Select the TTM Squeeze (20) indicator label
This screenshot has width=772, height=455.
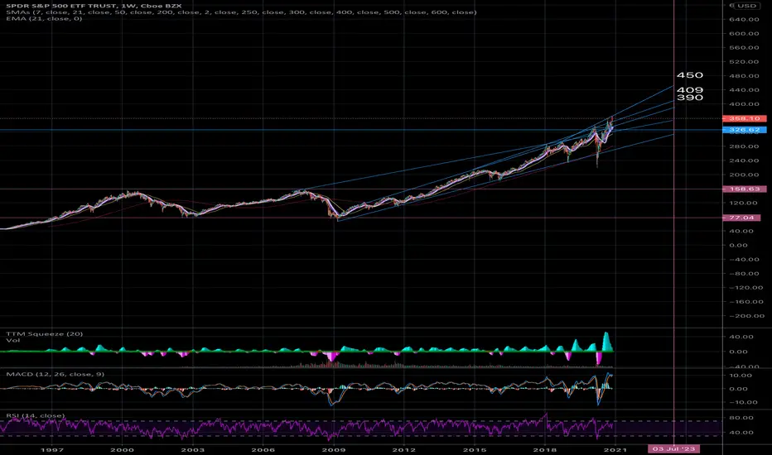pyautogui.click(x=44, y=333)
